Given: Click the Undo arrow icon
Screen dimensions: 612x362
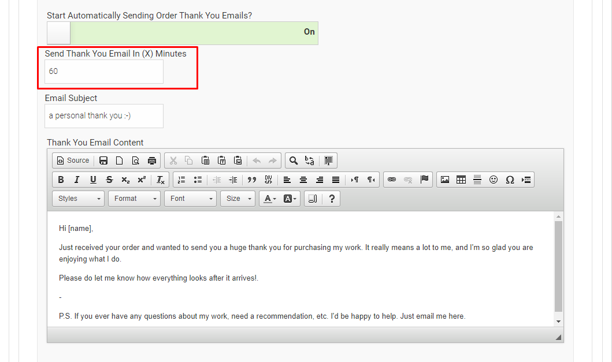Looking at the screenshot, I should tap(257, 161).
